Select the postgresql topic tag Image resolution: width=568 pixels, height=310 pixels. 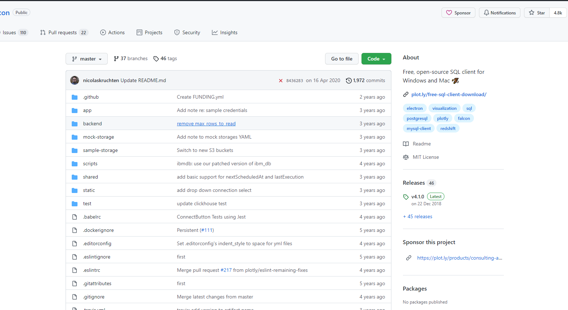point(417,118)
